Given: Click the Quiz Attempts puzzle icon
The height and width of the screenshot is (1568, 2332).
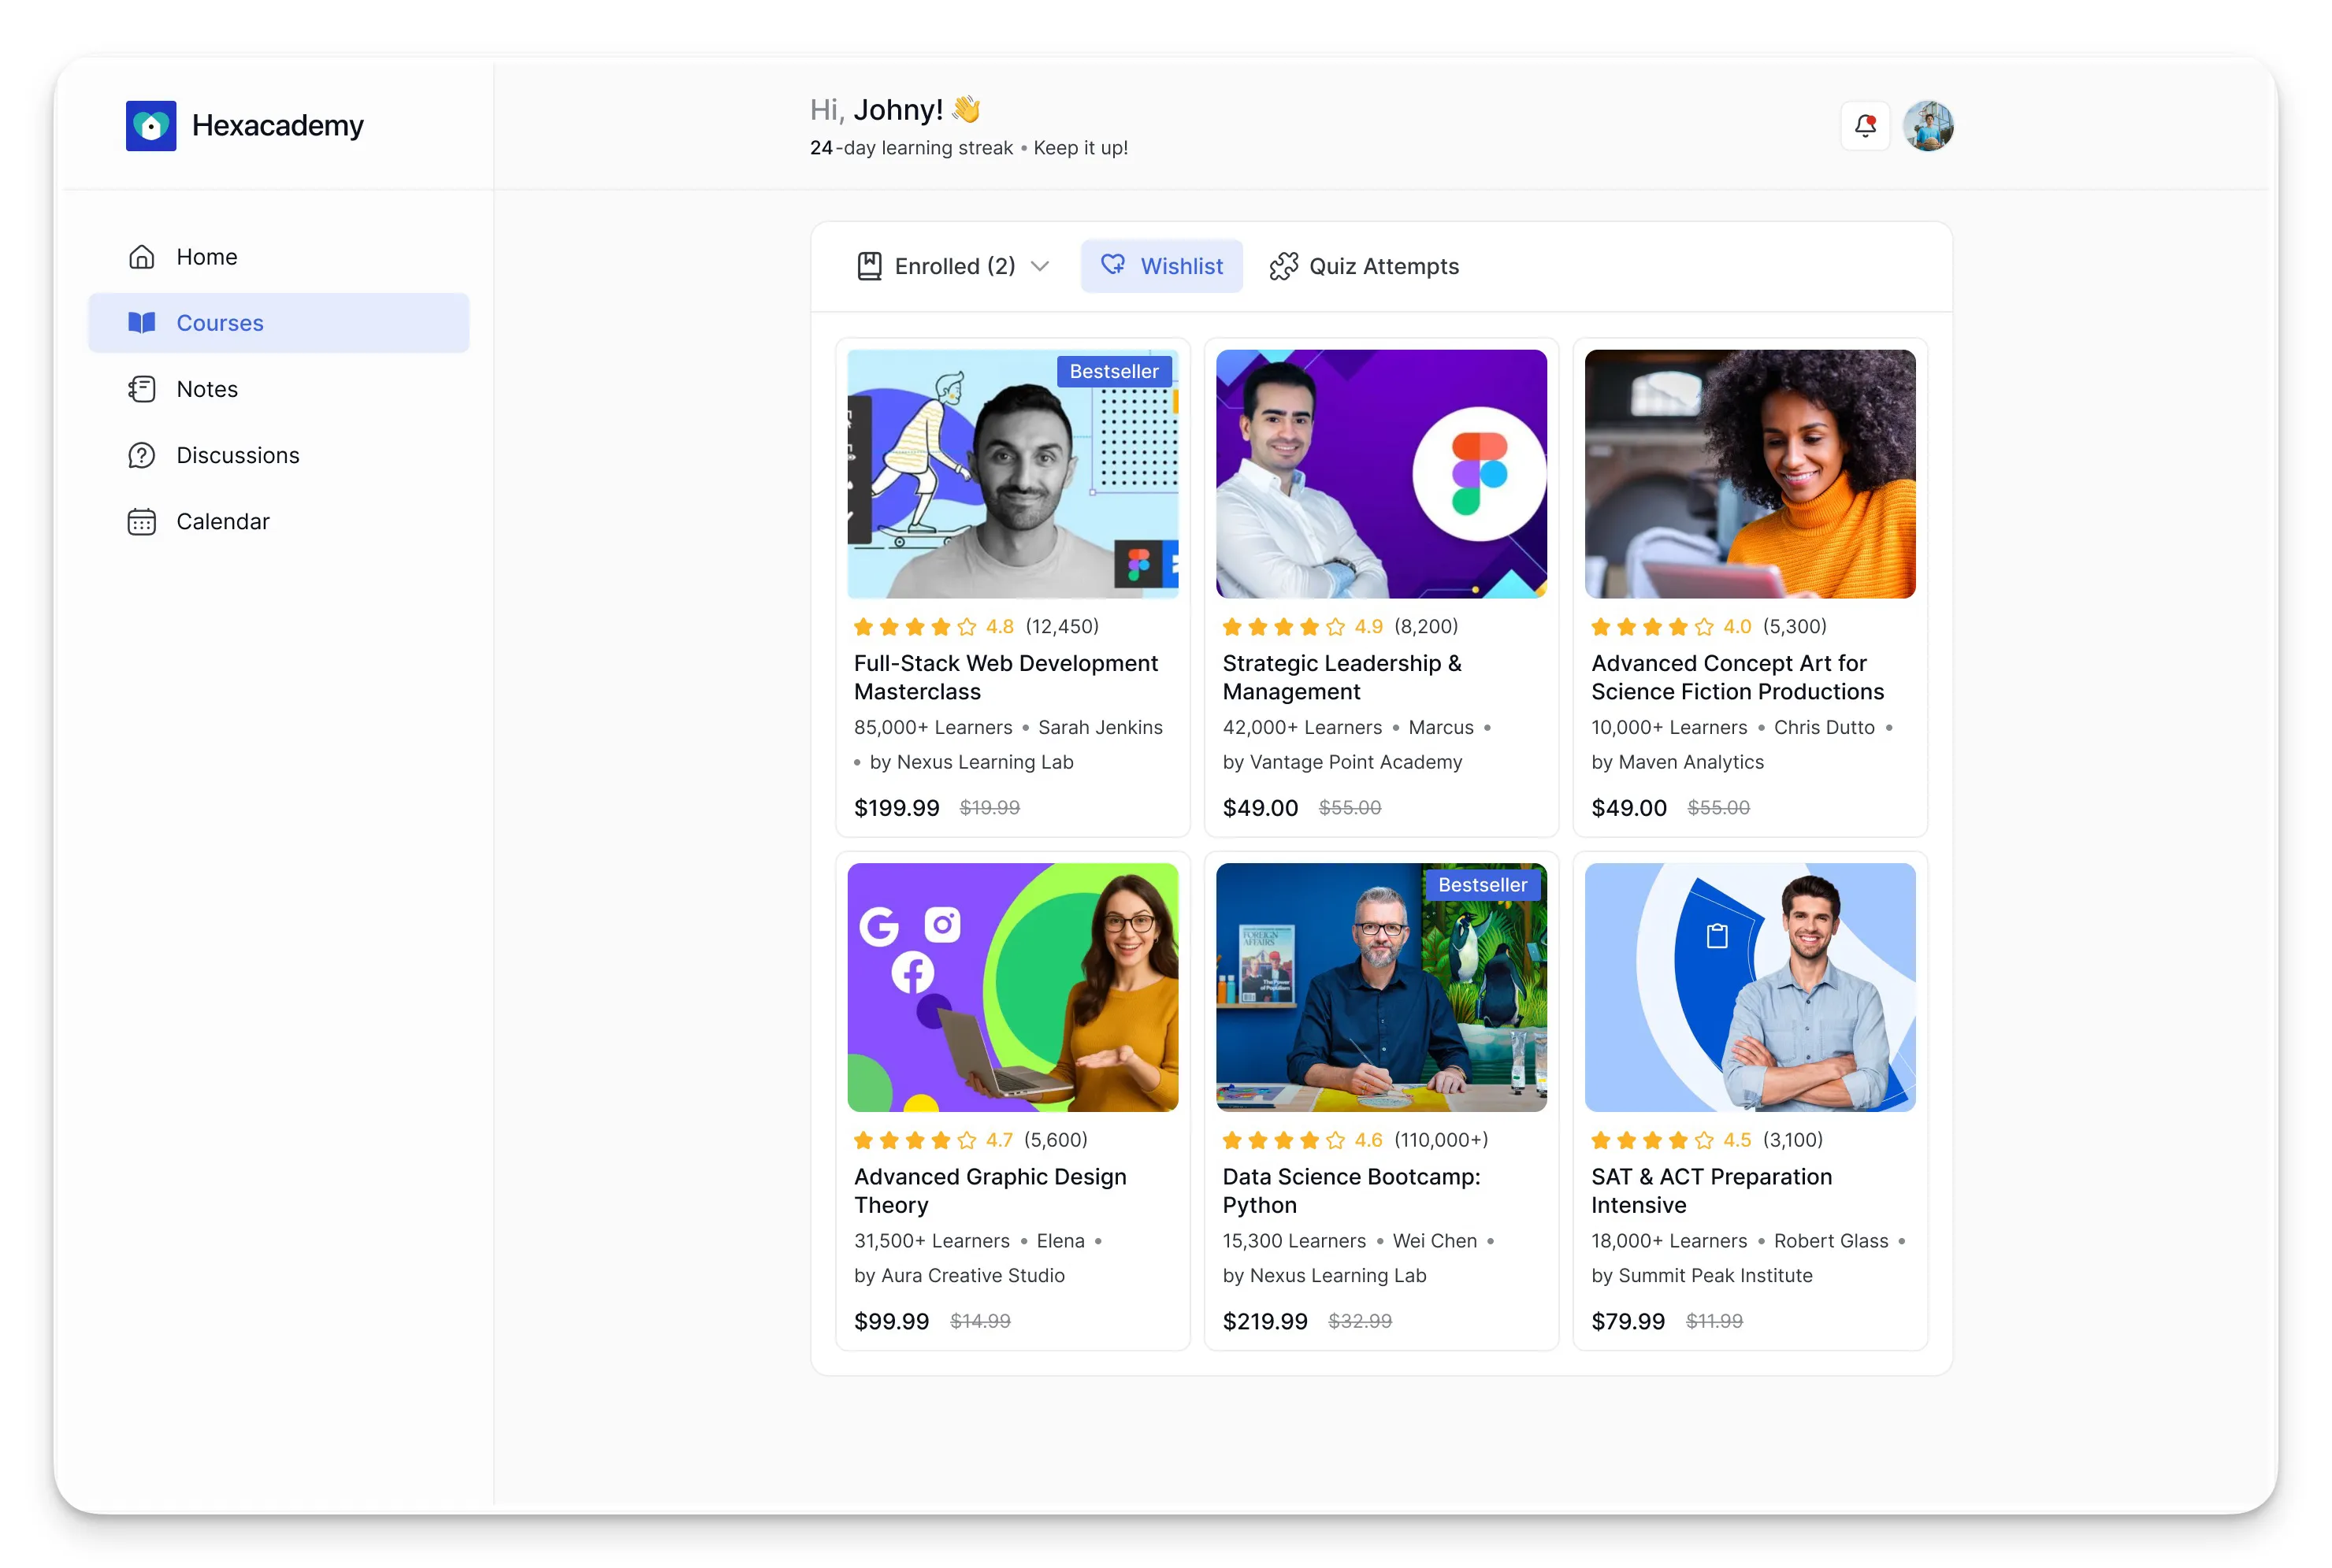Looking at the screenshot, I should click(1283, 266).
